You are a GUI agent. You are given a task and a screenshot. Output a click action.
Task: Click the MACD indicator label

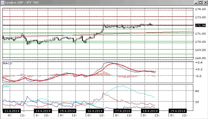[x=7, y=63]
